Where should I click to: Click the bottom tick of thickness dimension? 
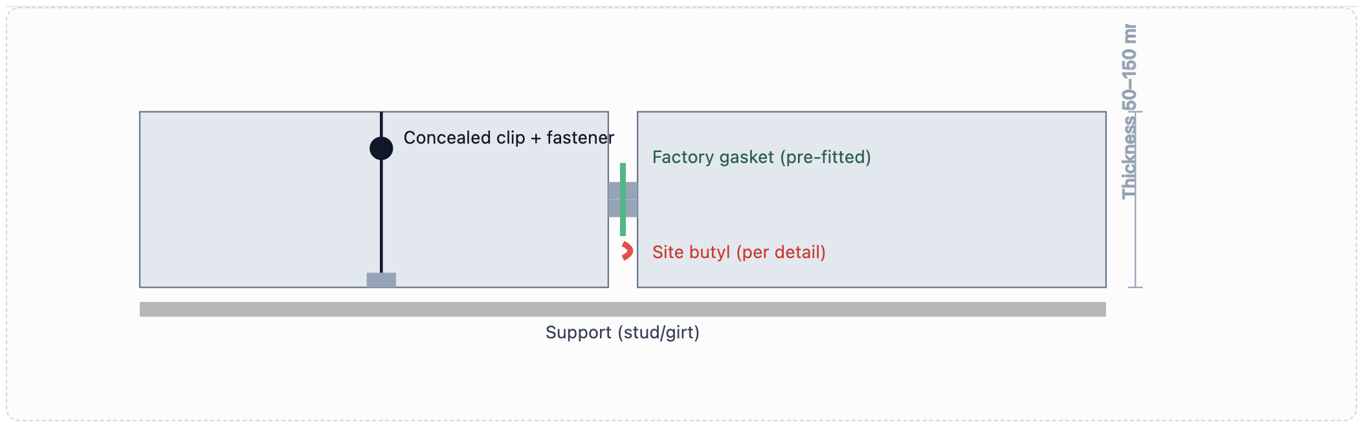click(1135, 287)
